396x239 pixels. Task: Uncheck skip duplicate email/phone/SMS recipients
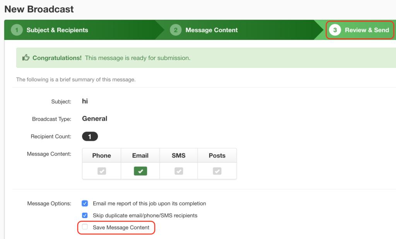85,215
